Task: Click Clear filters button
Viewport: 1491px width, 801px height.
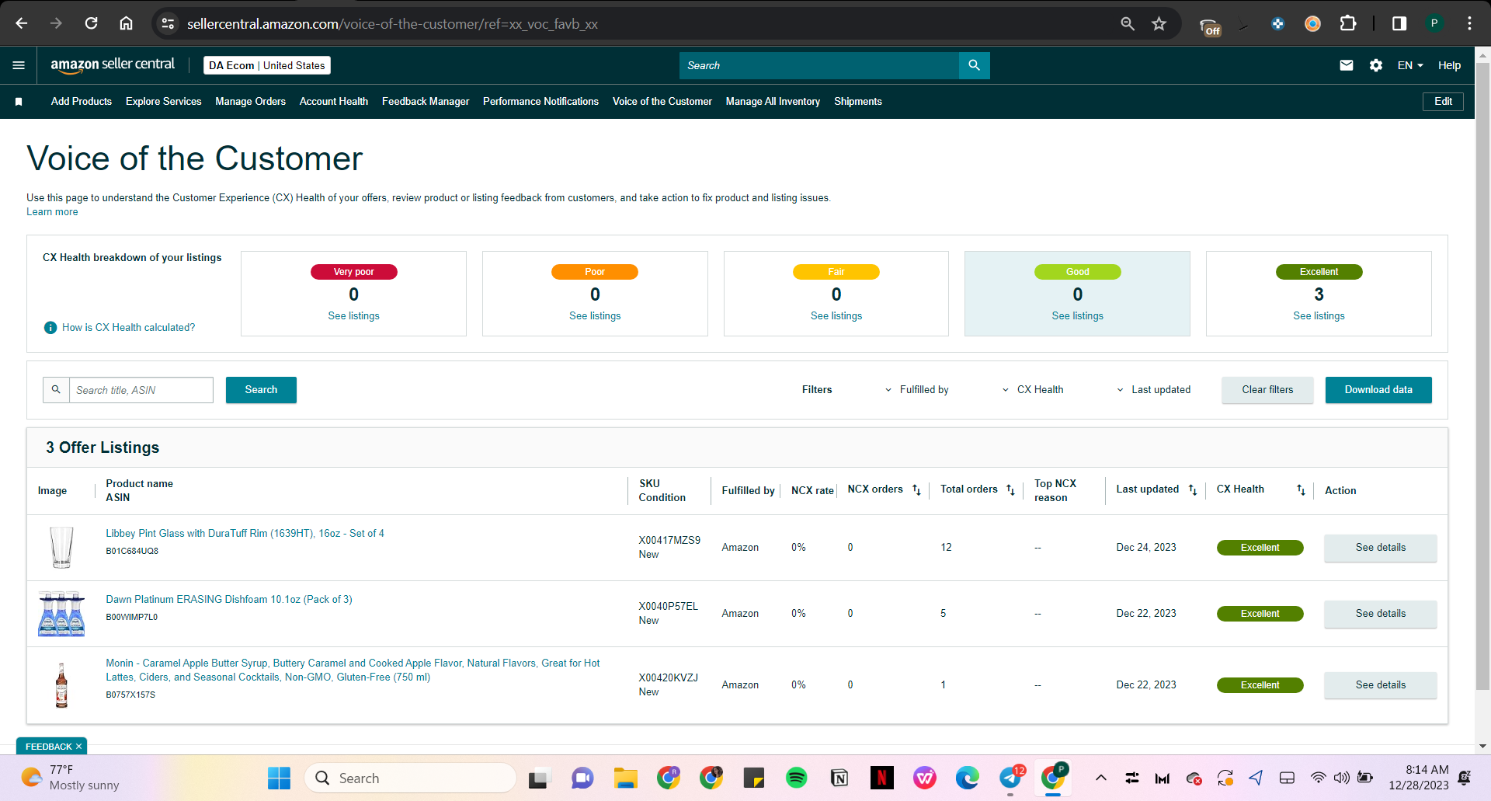Action: click(x=1267, y=390)
